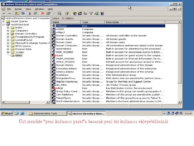Click the disabled Guest user icon

click(54, 55)
